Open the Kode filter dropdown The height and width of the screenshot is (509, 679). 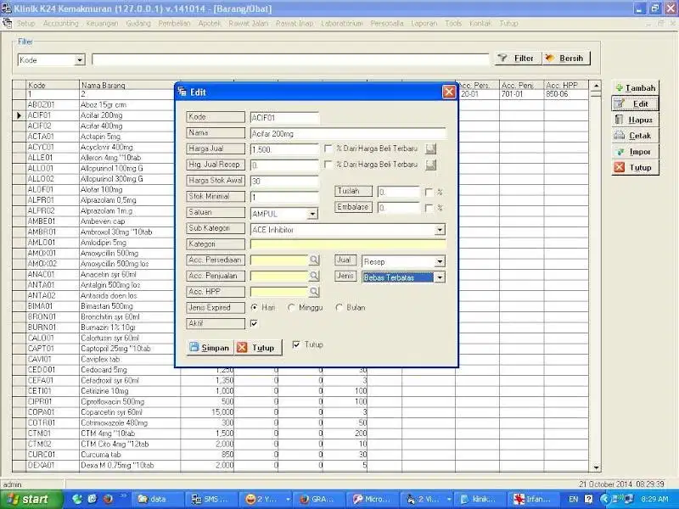click(x=80, y=60)
